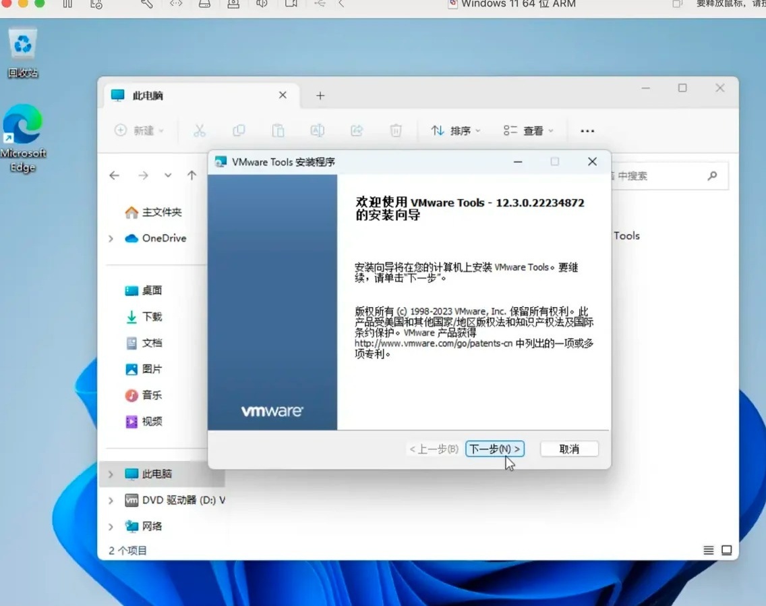Click the pause icon in VMware Fusion toolbar

pos(67,4)
